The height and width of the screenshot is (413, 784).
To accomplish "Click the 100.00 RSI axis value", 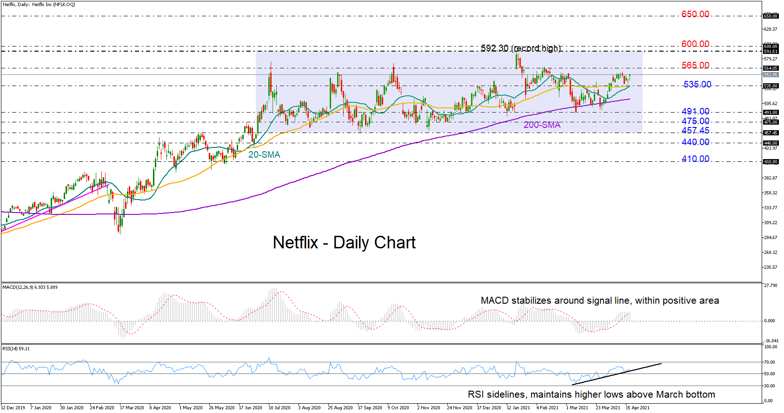I will (771, 347).
